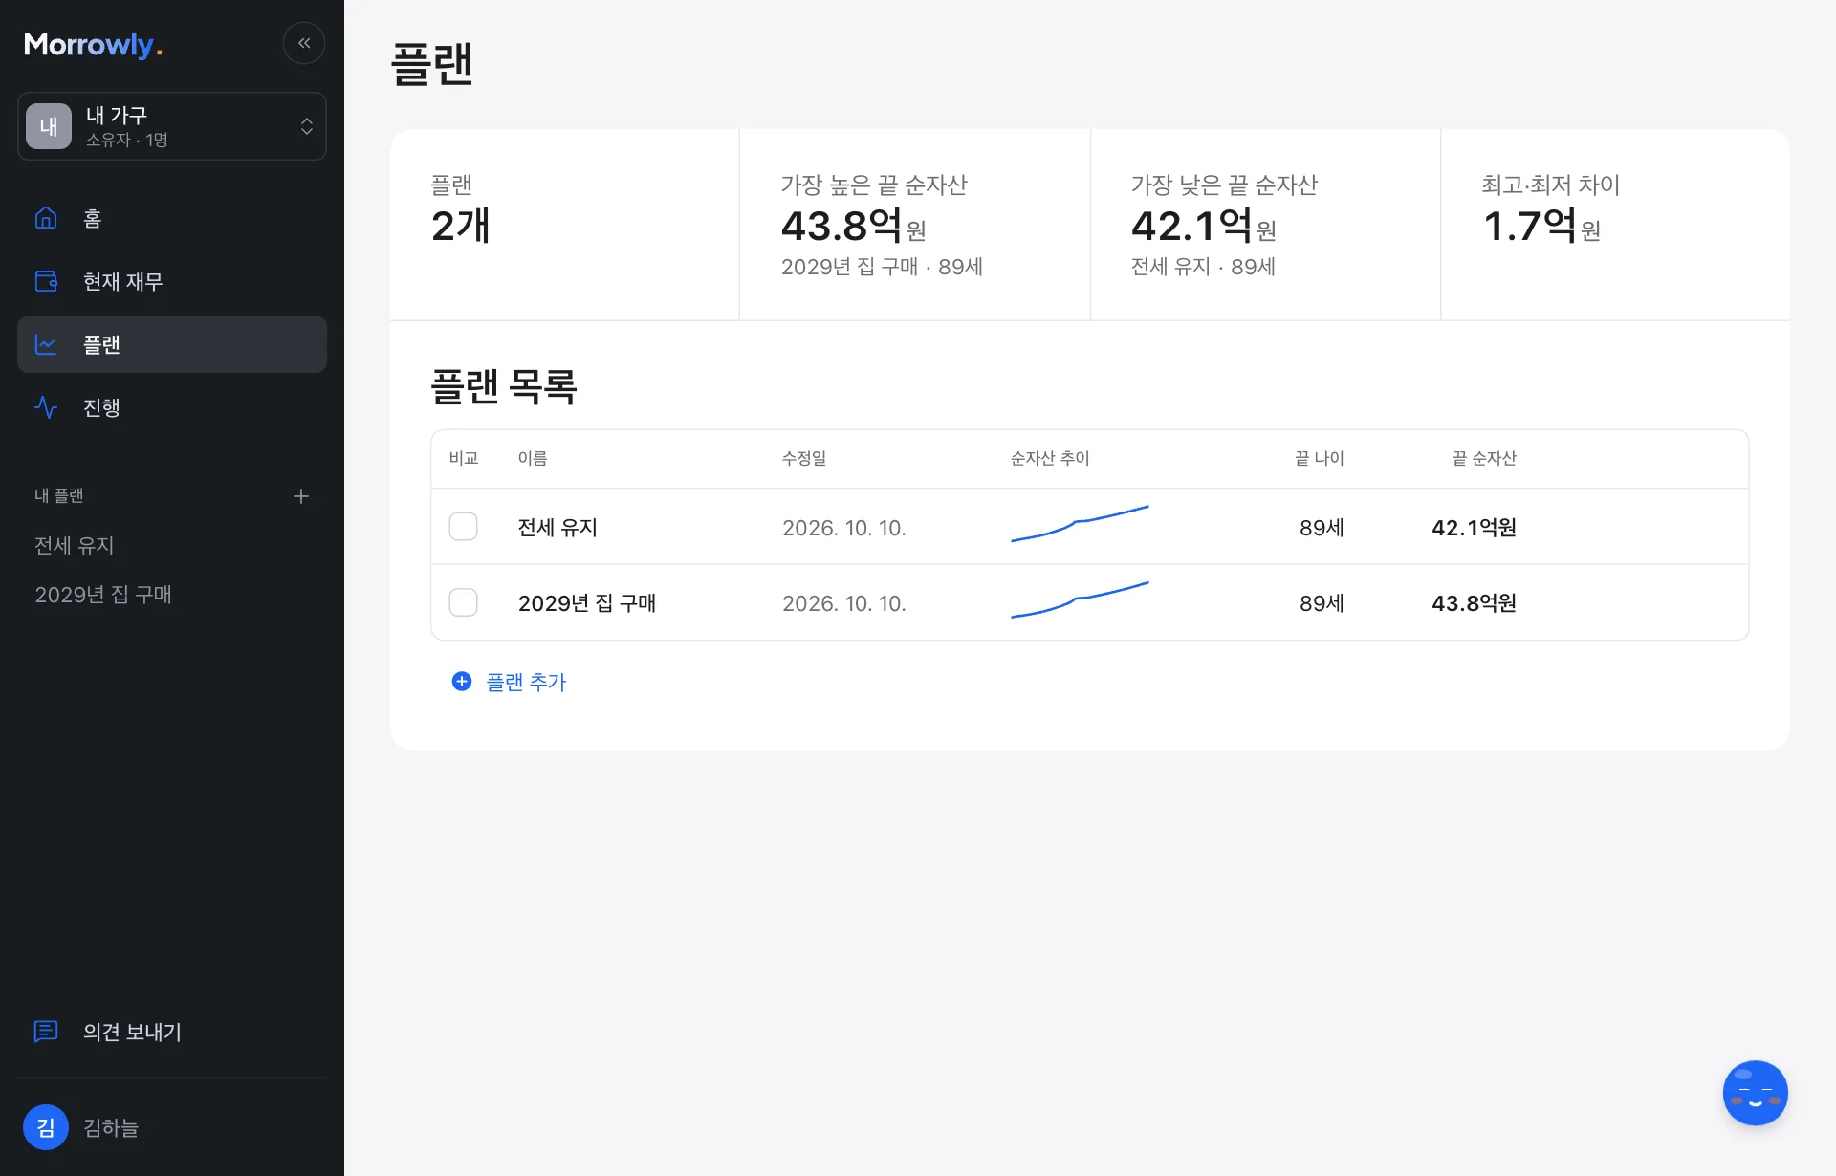Image resolution: width=1836 pixels, height=1176 pixels.
Task: Select 플랜 in the sidebar menu
Action: [172, 344]
